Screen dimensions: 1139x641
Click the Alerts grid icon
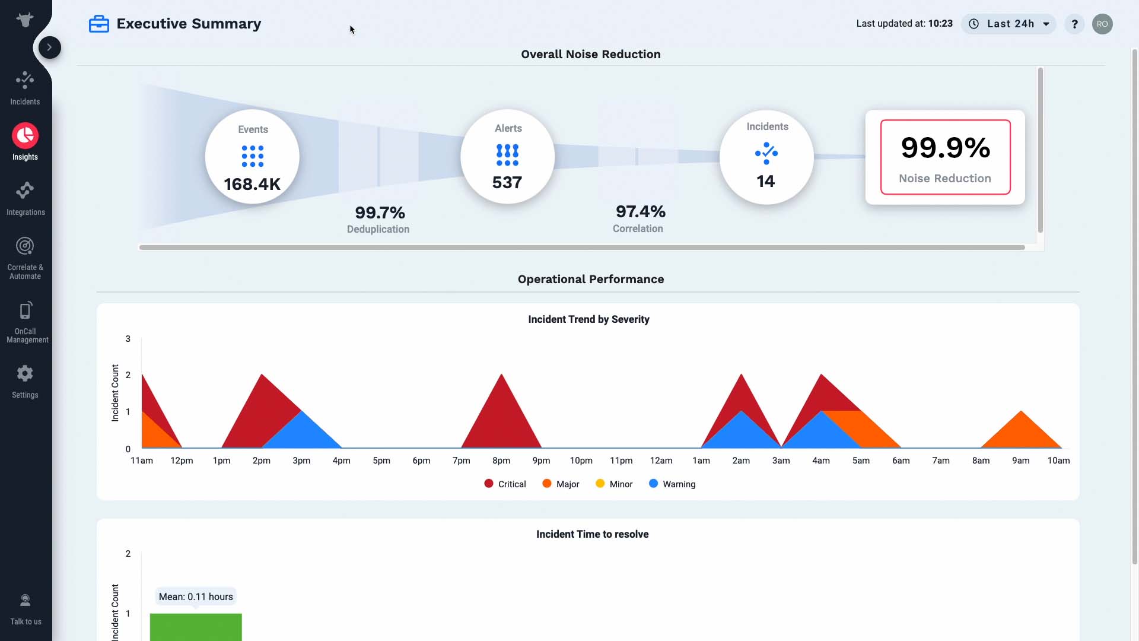(507, 155)
